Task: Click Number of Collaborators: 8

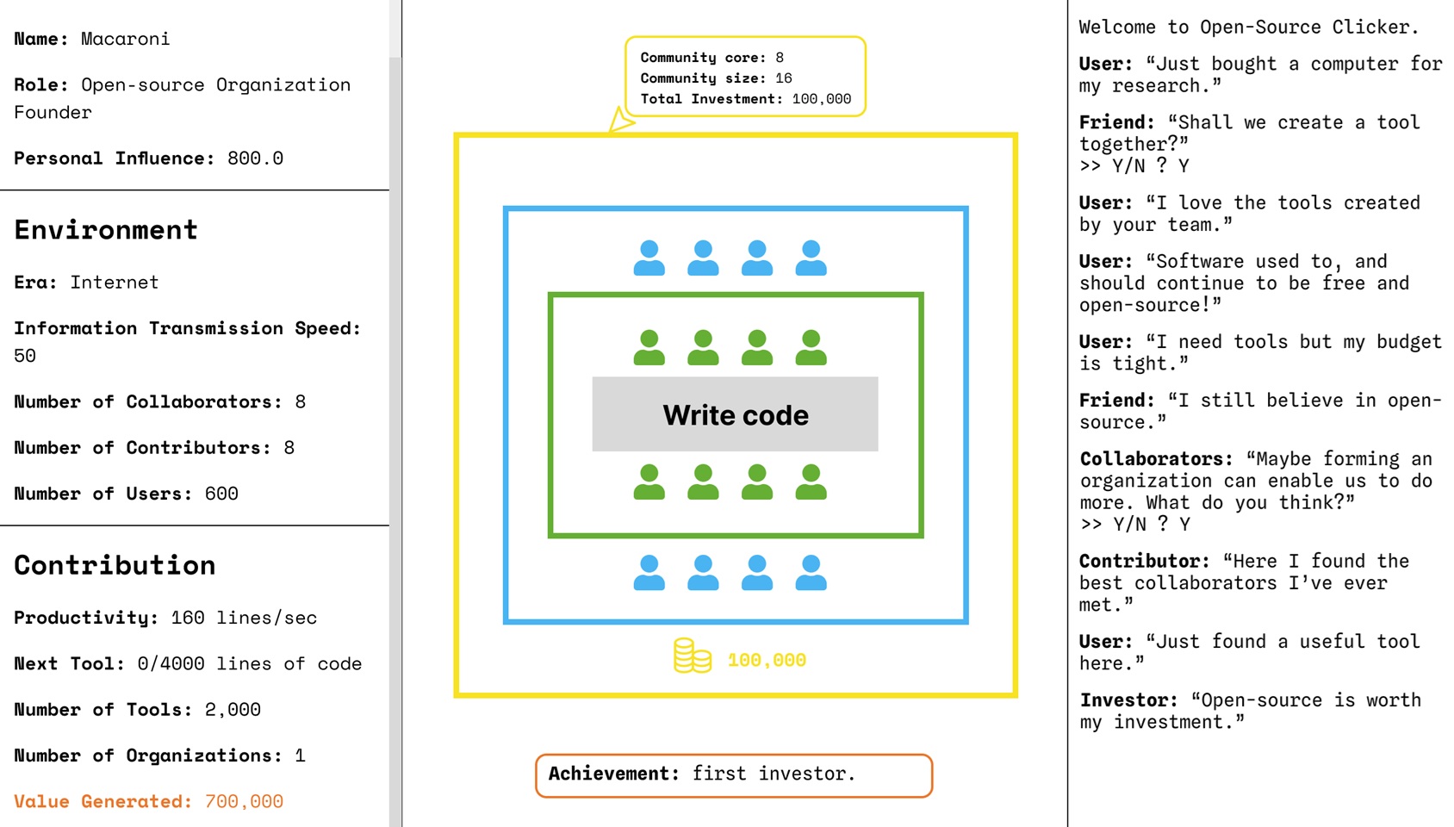Action: 159,402
